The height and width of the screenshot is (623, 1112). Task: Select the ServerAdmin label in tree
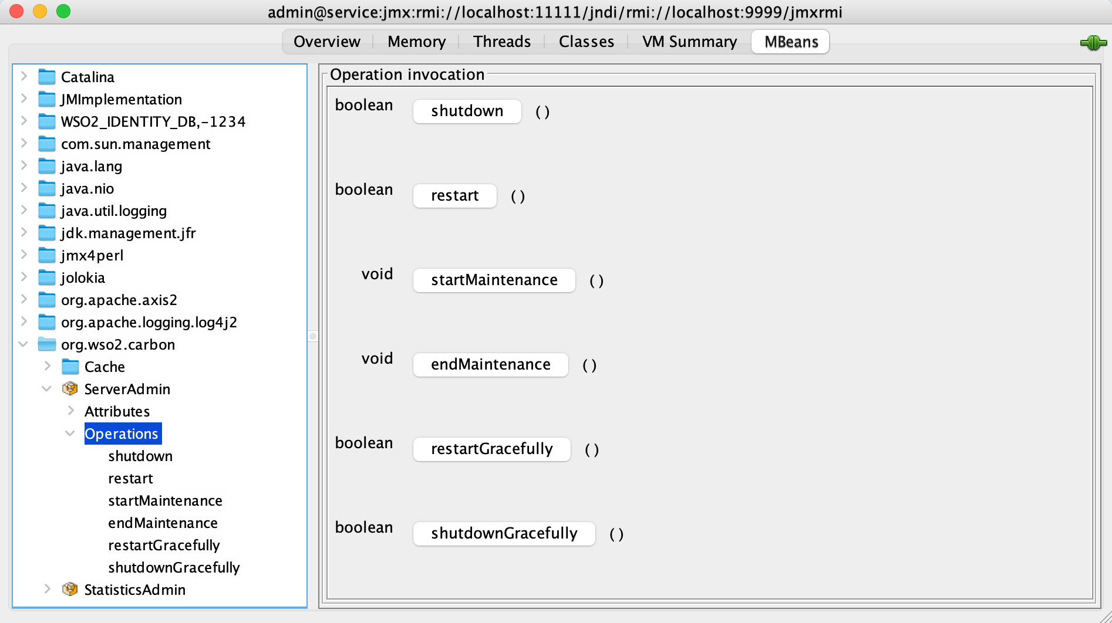pyautogui.click(x=127, y=389)
